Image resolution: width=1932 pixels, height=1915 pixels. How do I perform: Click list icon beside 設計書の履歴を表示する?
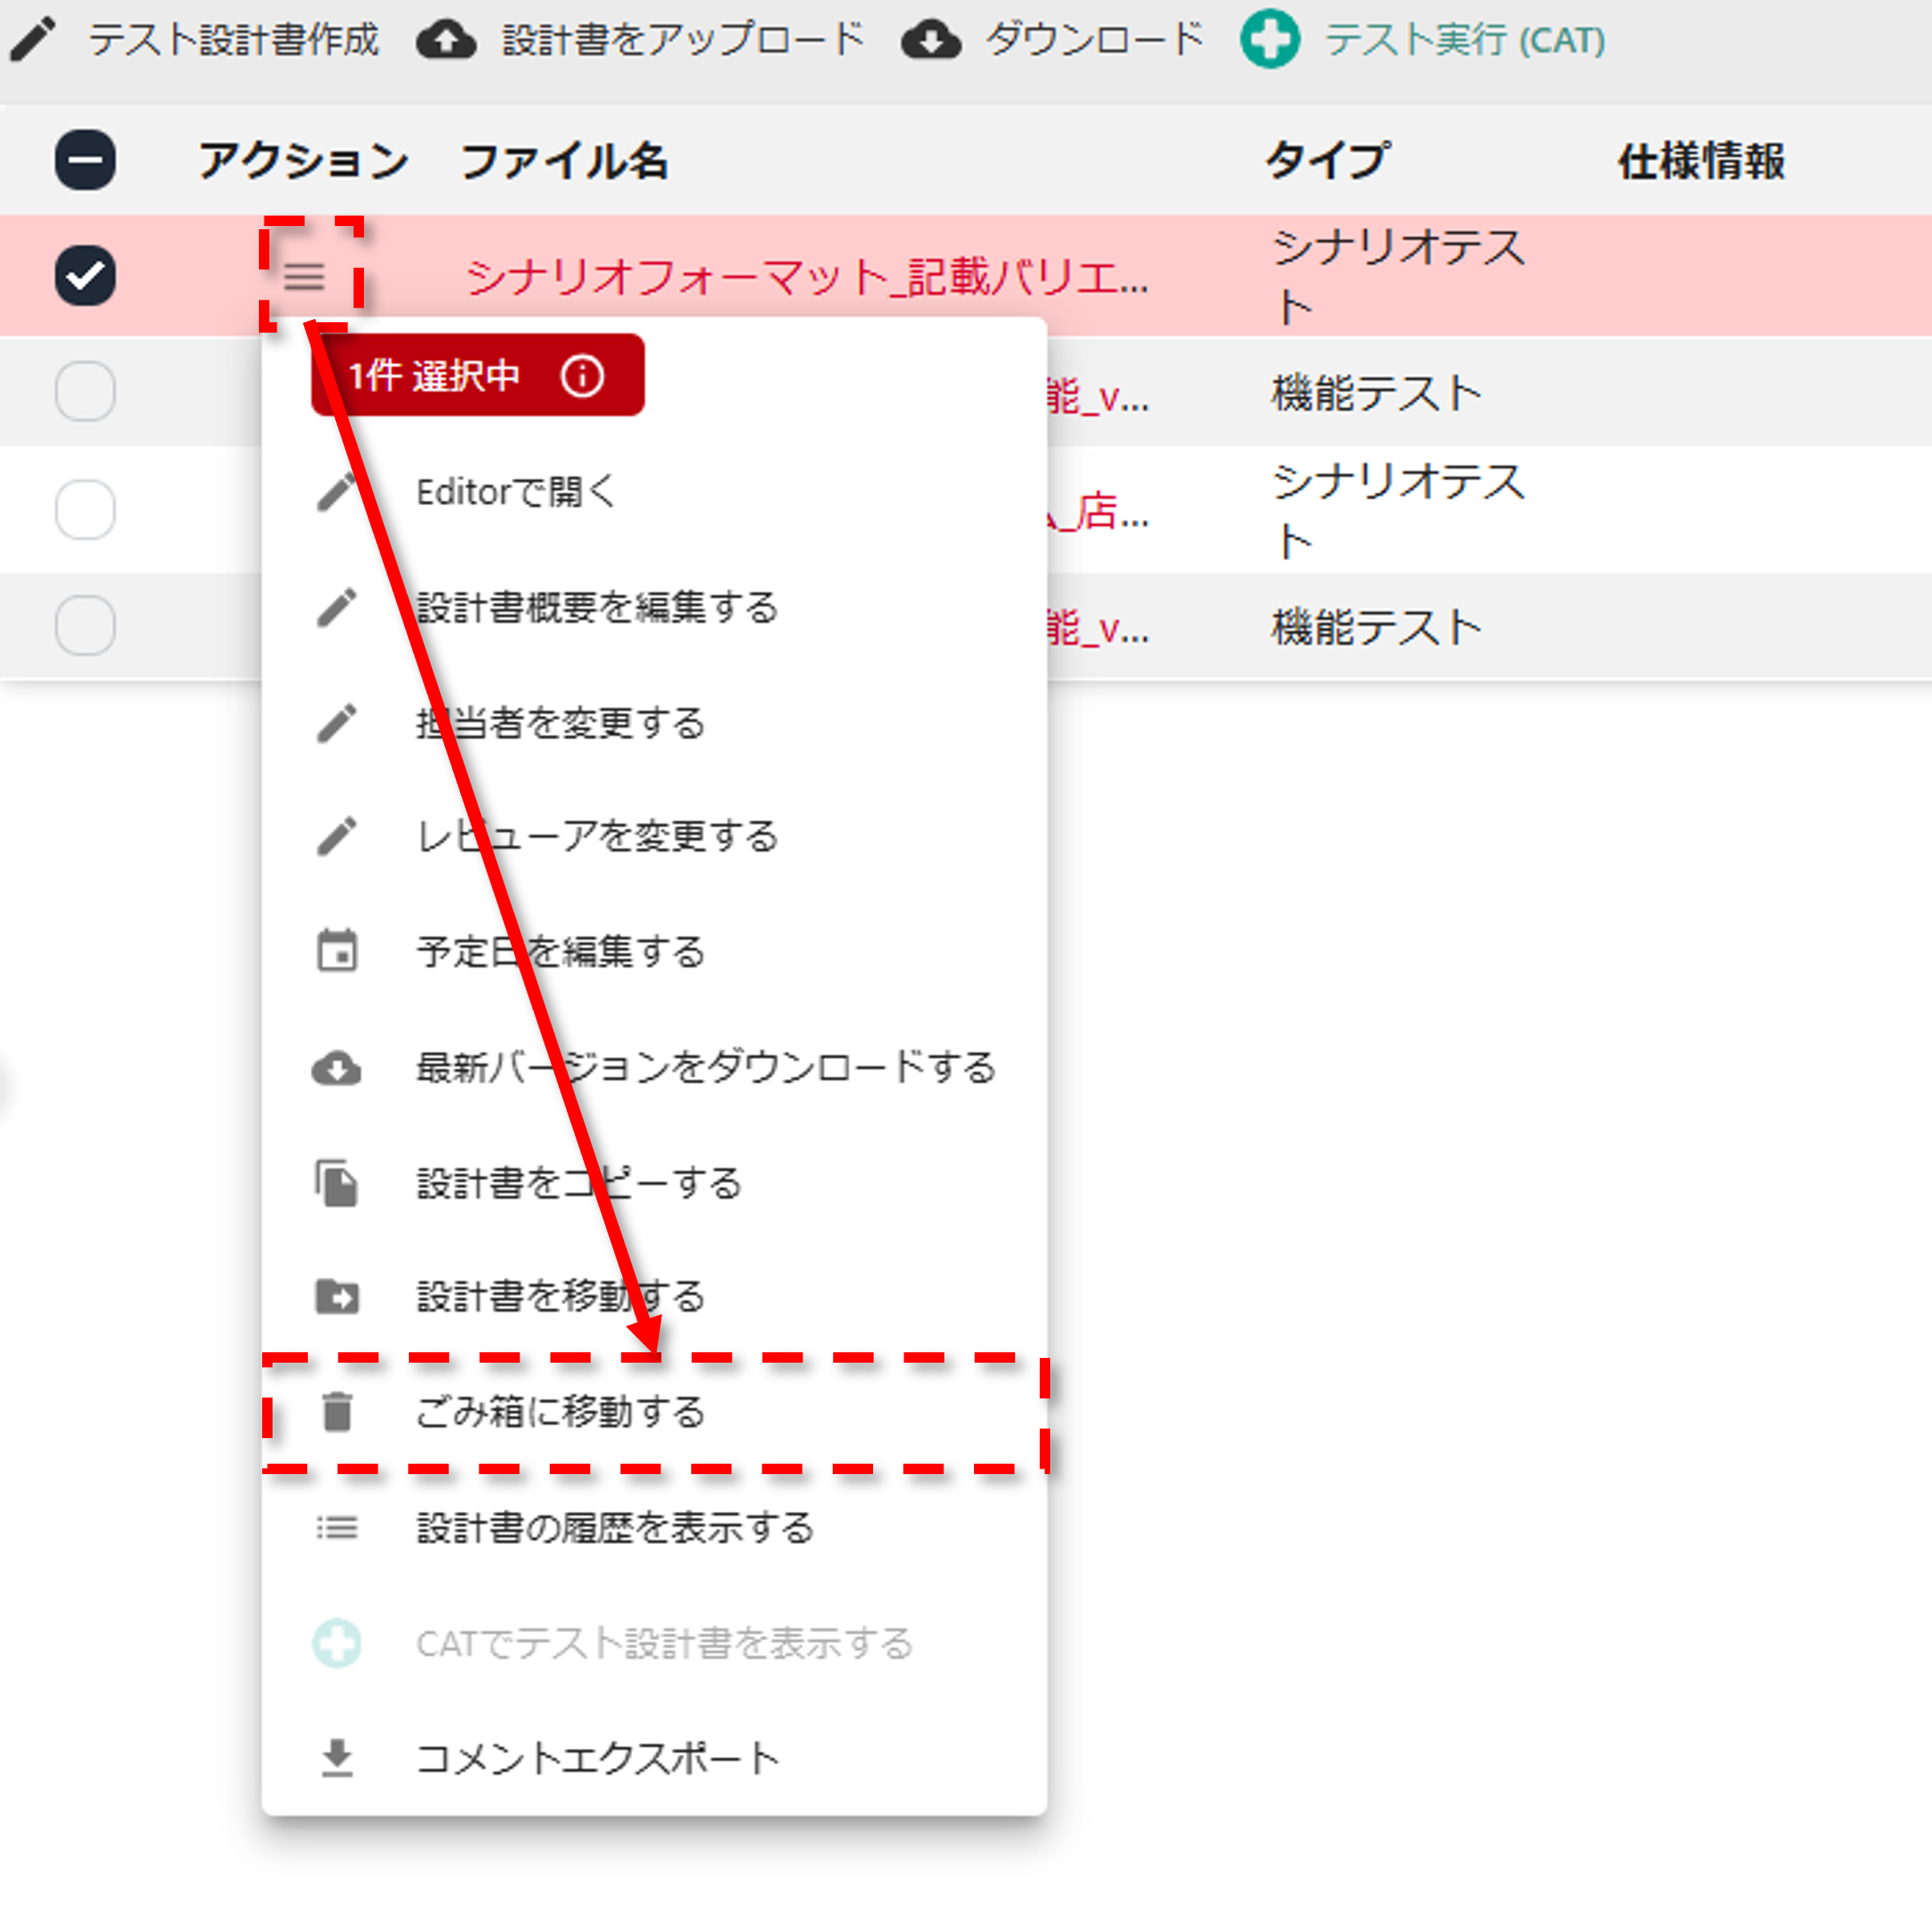click(x=337, y=1527)
